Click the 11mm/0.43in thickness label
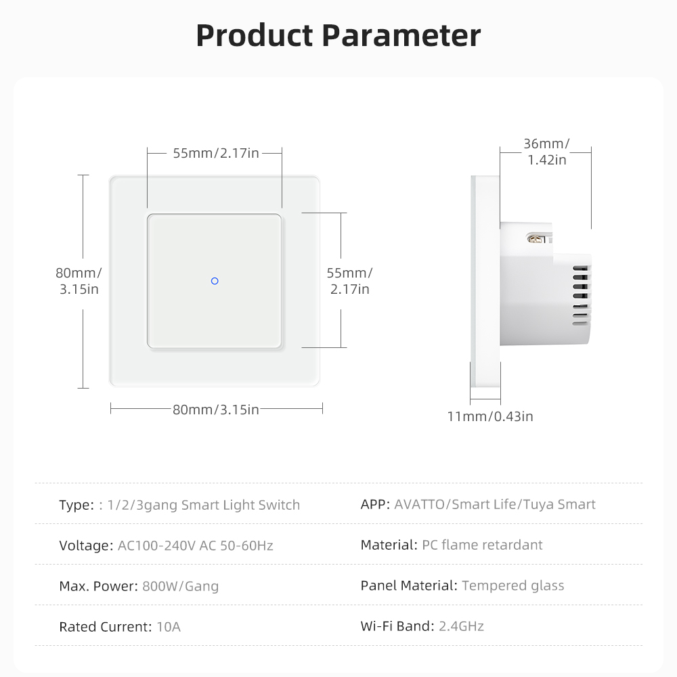Screen dimensions: 677x677 (x=489, y=416)
